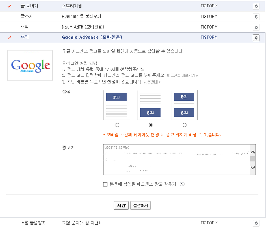
Task: Click the Evernote 글 불러오기 plugin name
Action: click(x=81, y=16)
